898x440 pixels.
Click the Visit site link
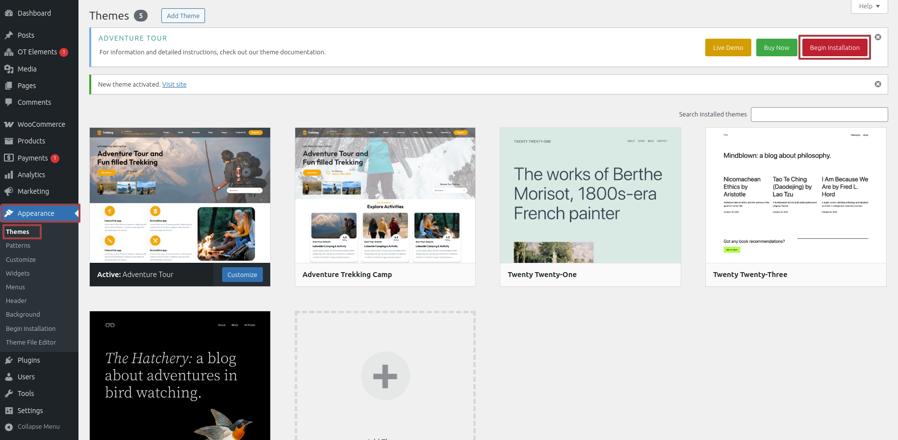(x=174, y=84)
